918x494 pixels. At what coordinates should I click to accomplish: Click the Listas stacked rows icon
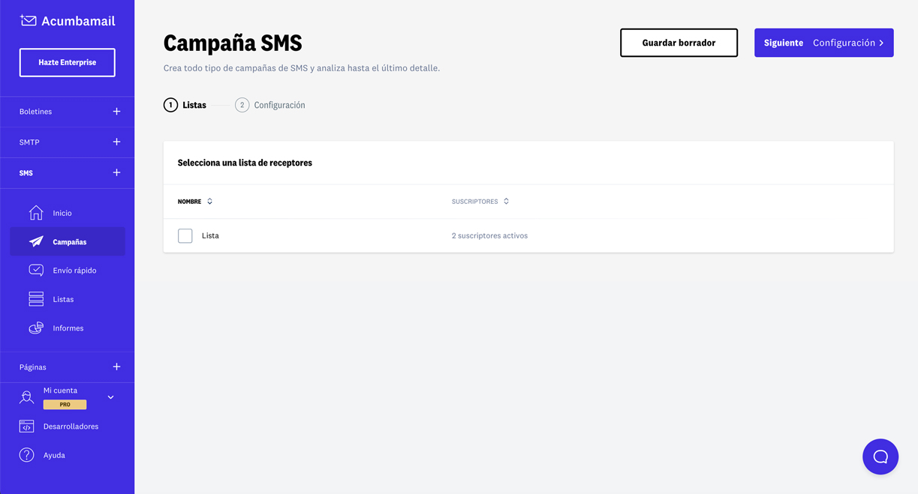click(36, 299)
